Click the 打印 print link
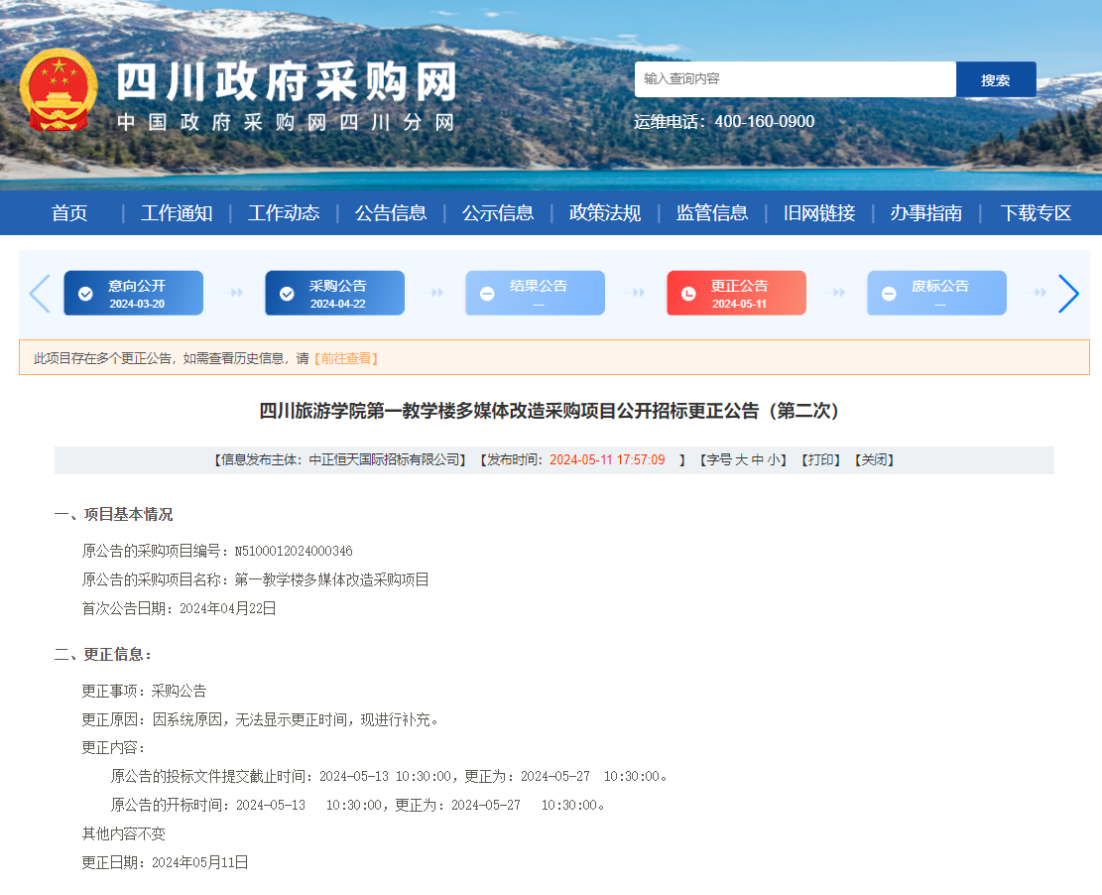This screenshot has width=1102, height=895. coord(821,459)
